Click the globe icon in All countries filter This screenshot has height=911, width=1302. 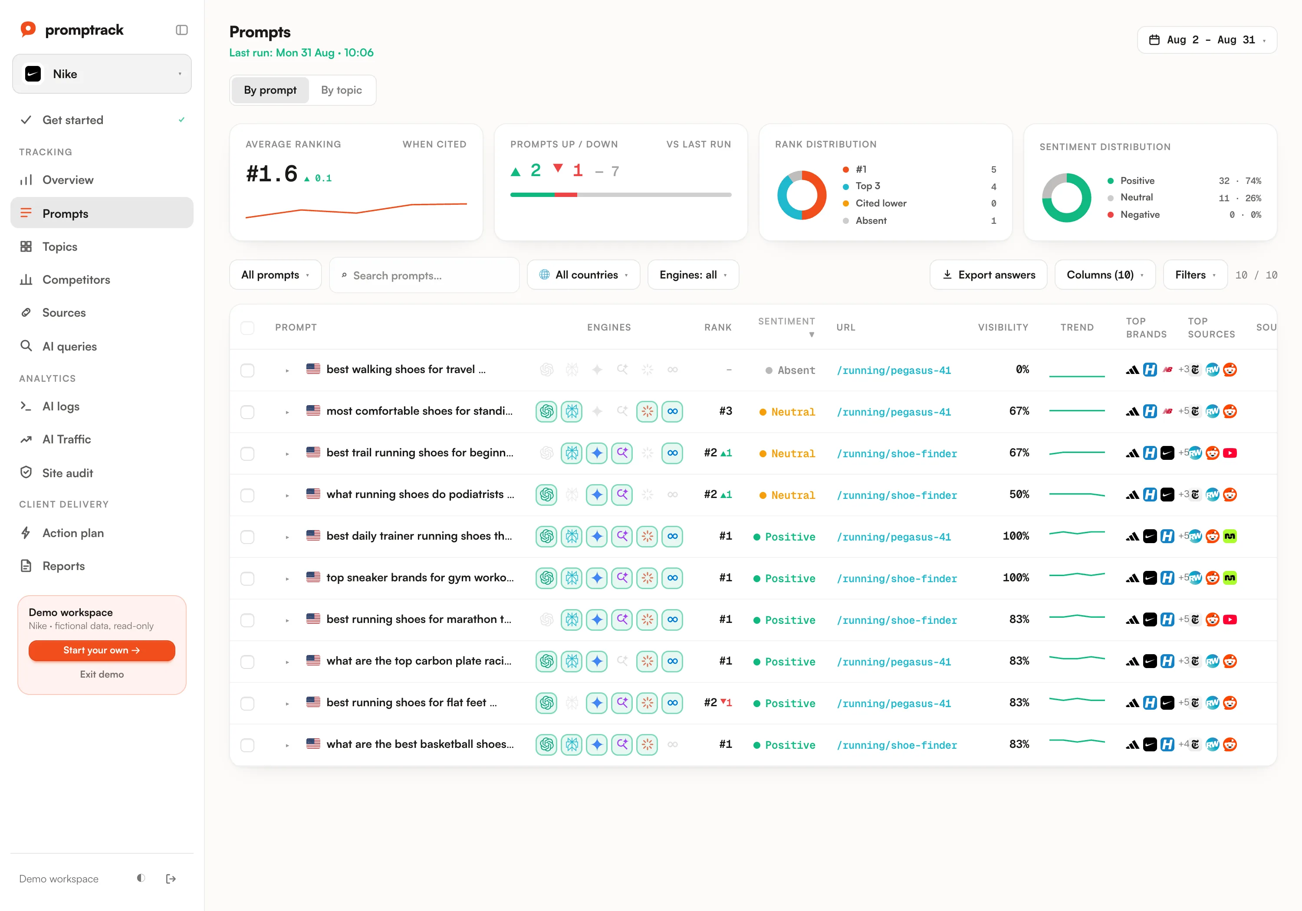click(544, 275)
